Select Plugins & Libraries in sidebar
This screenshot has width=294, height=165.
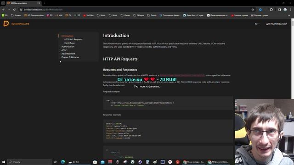(70, 57)
